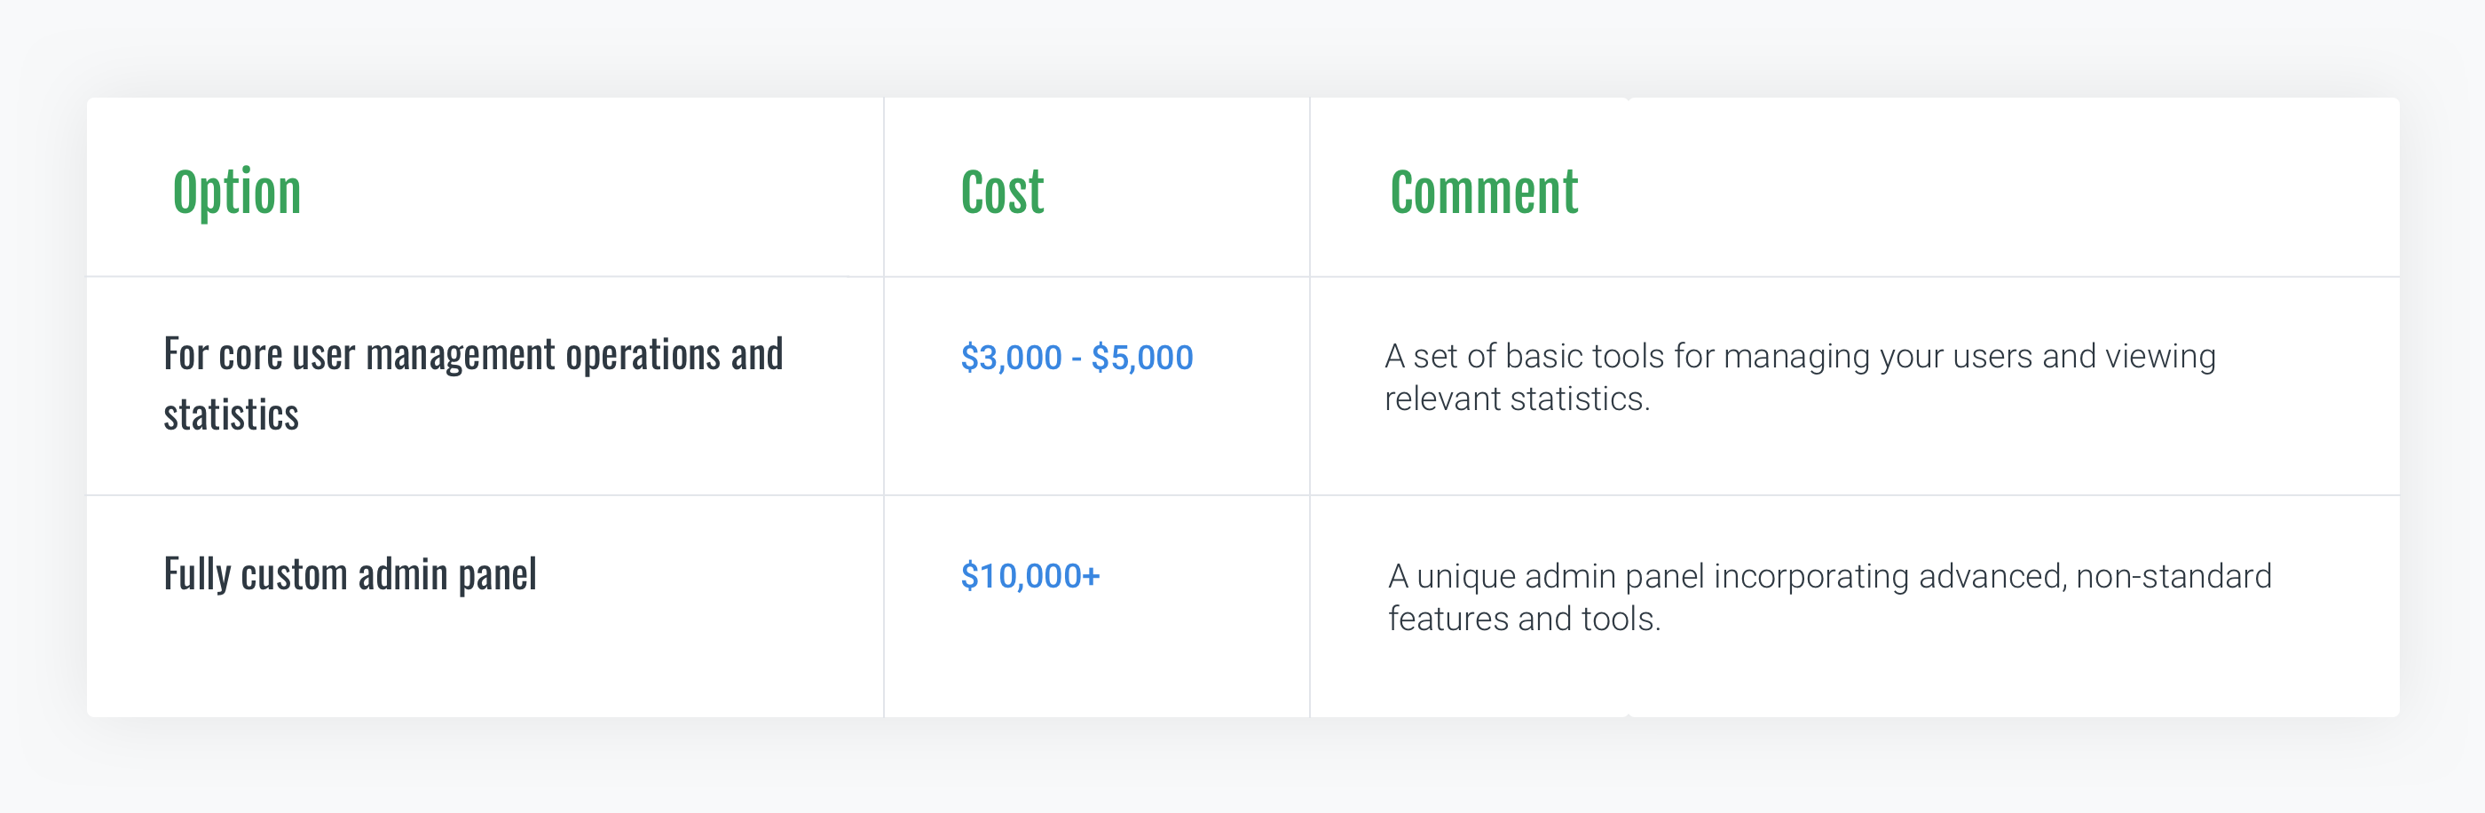Click the "$3,000" lower price amount

tap(1010, 358)
